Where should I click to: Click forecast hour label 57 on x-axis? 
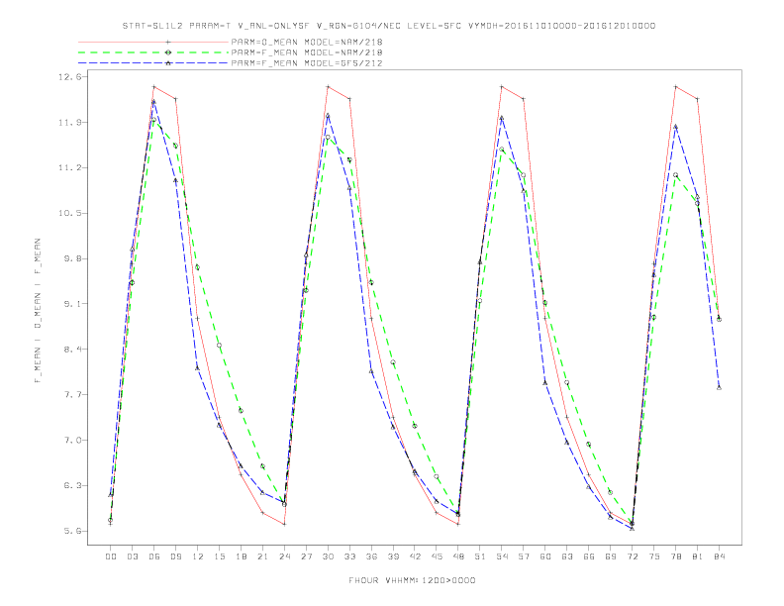point(524,556)
